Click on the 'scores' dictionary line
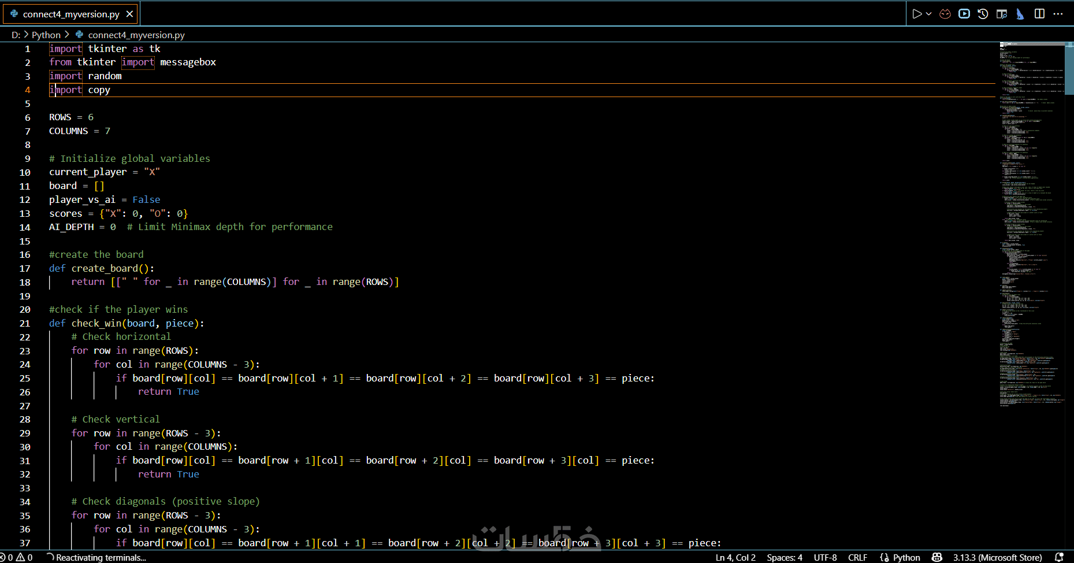1074x563 pixels. click(x=118, y=214)
